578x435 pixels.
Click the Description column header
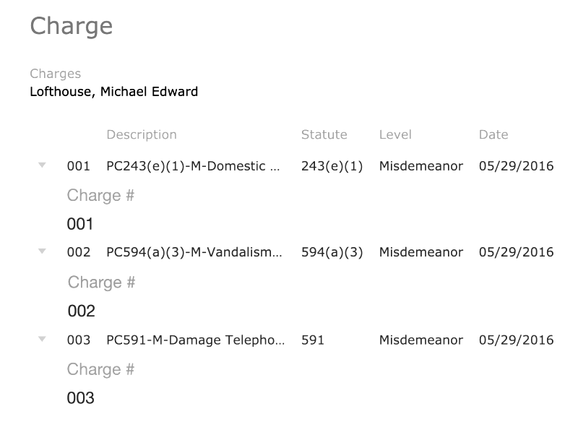pyautogui.click(x=141, y=134)
